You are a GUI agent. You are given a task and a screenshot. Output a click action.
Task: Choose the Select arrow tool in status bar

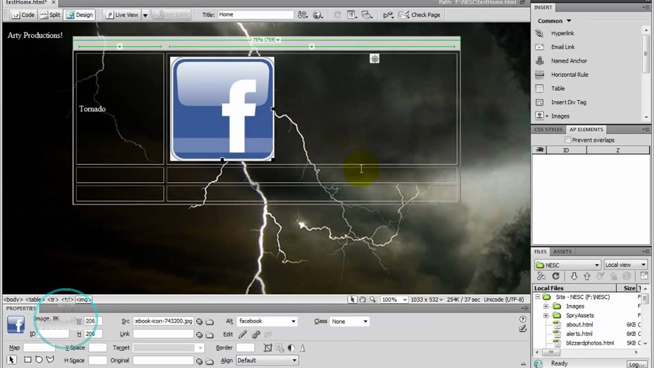(x=352, y=300)
